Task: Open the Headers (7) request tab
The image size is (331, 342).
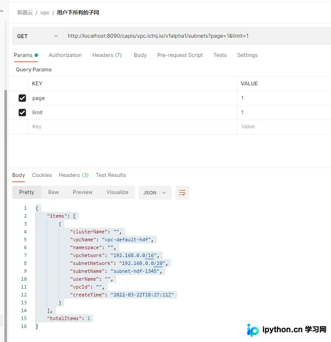Action: click(x=107, y=55)
